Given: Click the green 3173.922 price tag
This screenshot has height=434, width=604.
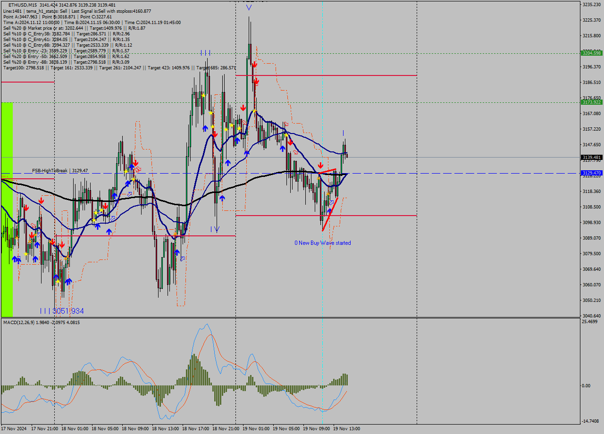Looking at the screenshot, I should coord(592,102).
